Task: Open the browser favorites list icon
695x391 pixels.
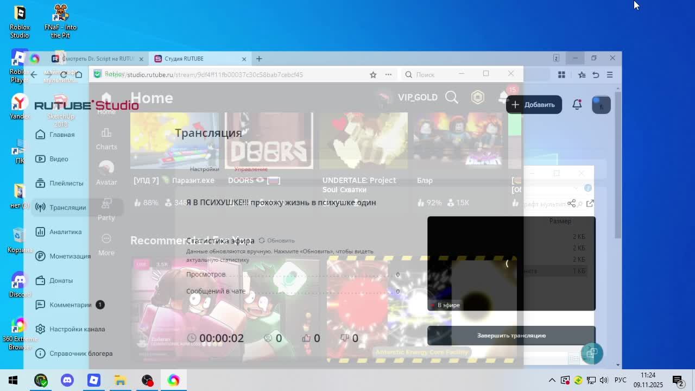Action: tap(582, 74)
